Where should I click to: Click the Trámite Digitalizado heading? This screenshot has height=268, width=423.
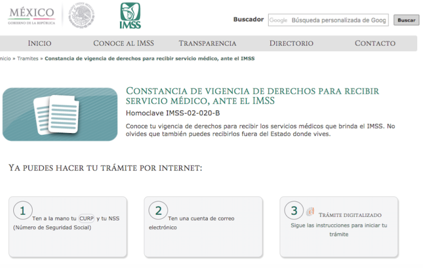point(350,215)
